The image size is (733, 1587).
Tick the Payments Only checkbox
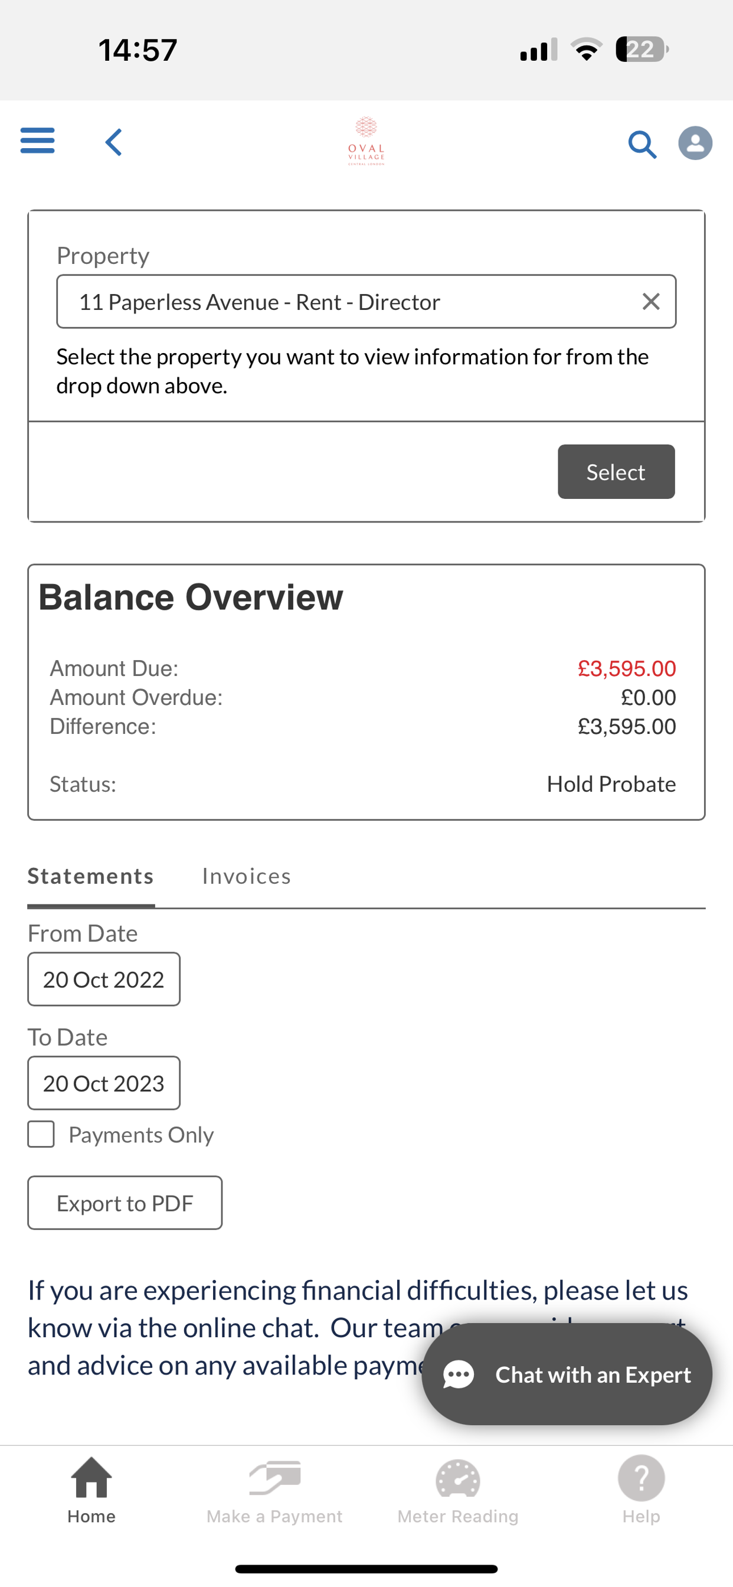[x=41, y=1134]
